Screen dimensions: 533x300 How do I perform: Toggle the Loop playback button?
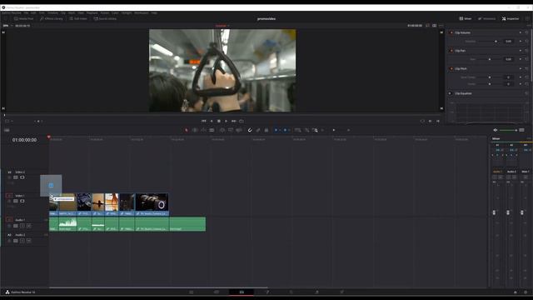(x=242, y=121)
